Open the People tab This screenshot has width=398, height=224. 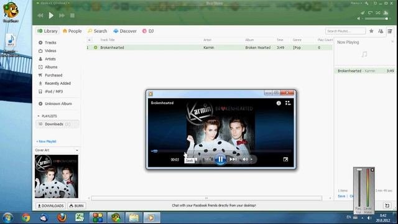[x=72, y=31]
